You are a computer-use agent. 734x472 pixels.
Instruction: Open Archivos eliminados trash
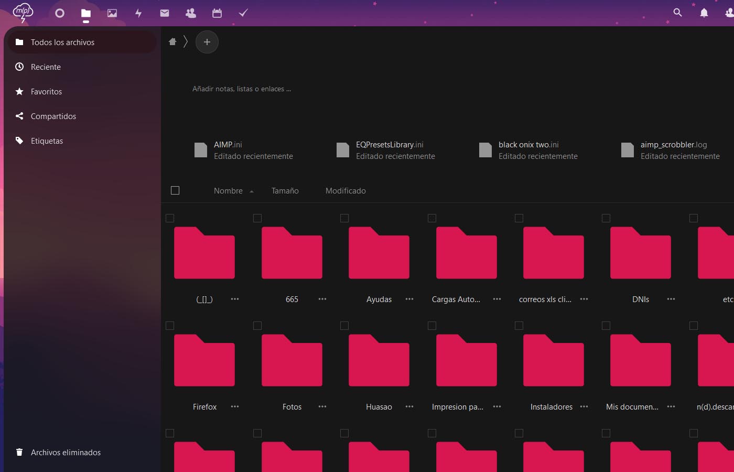point(82,452)
